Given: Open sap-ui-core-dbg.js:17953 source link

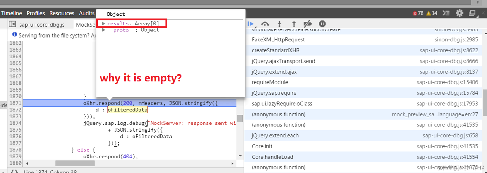Looking at the screenshot, I should coord(447,104).
